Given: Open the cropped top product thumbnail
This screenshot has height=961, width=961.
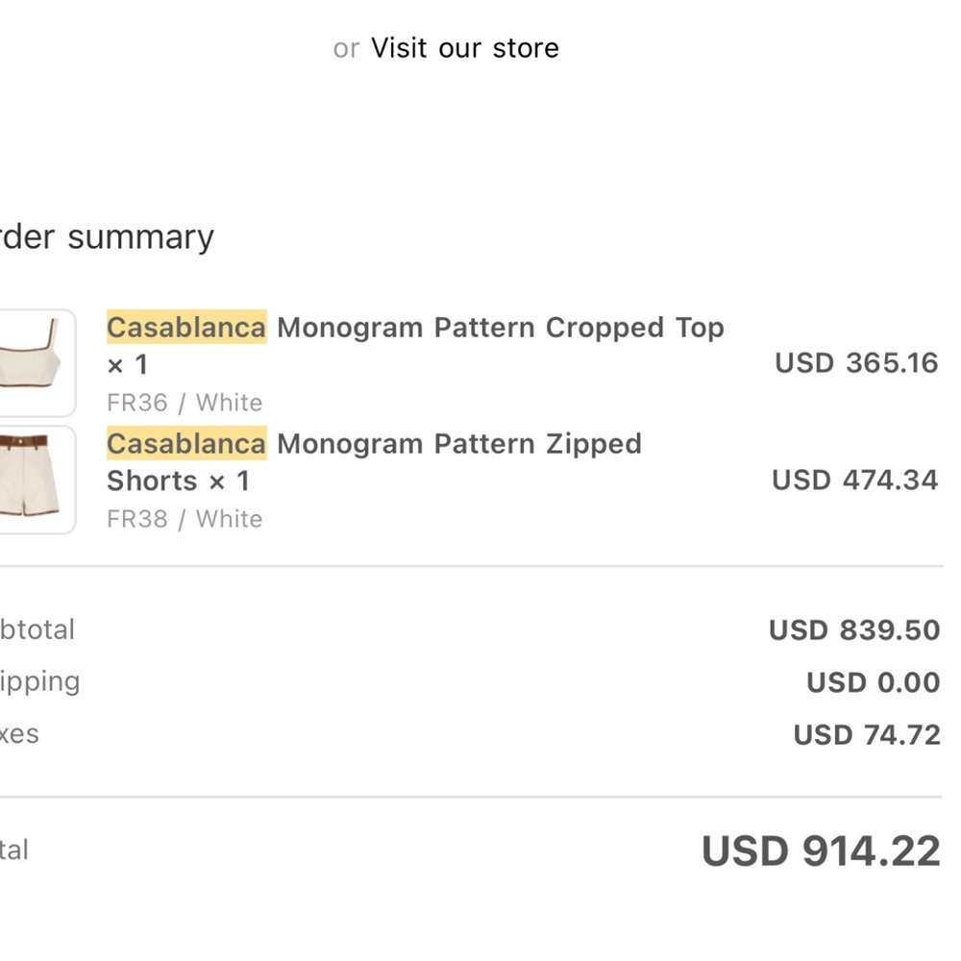Looking at the screenshot, I should click(37, 363).
